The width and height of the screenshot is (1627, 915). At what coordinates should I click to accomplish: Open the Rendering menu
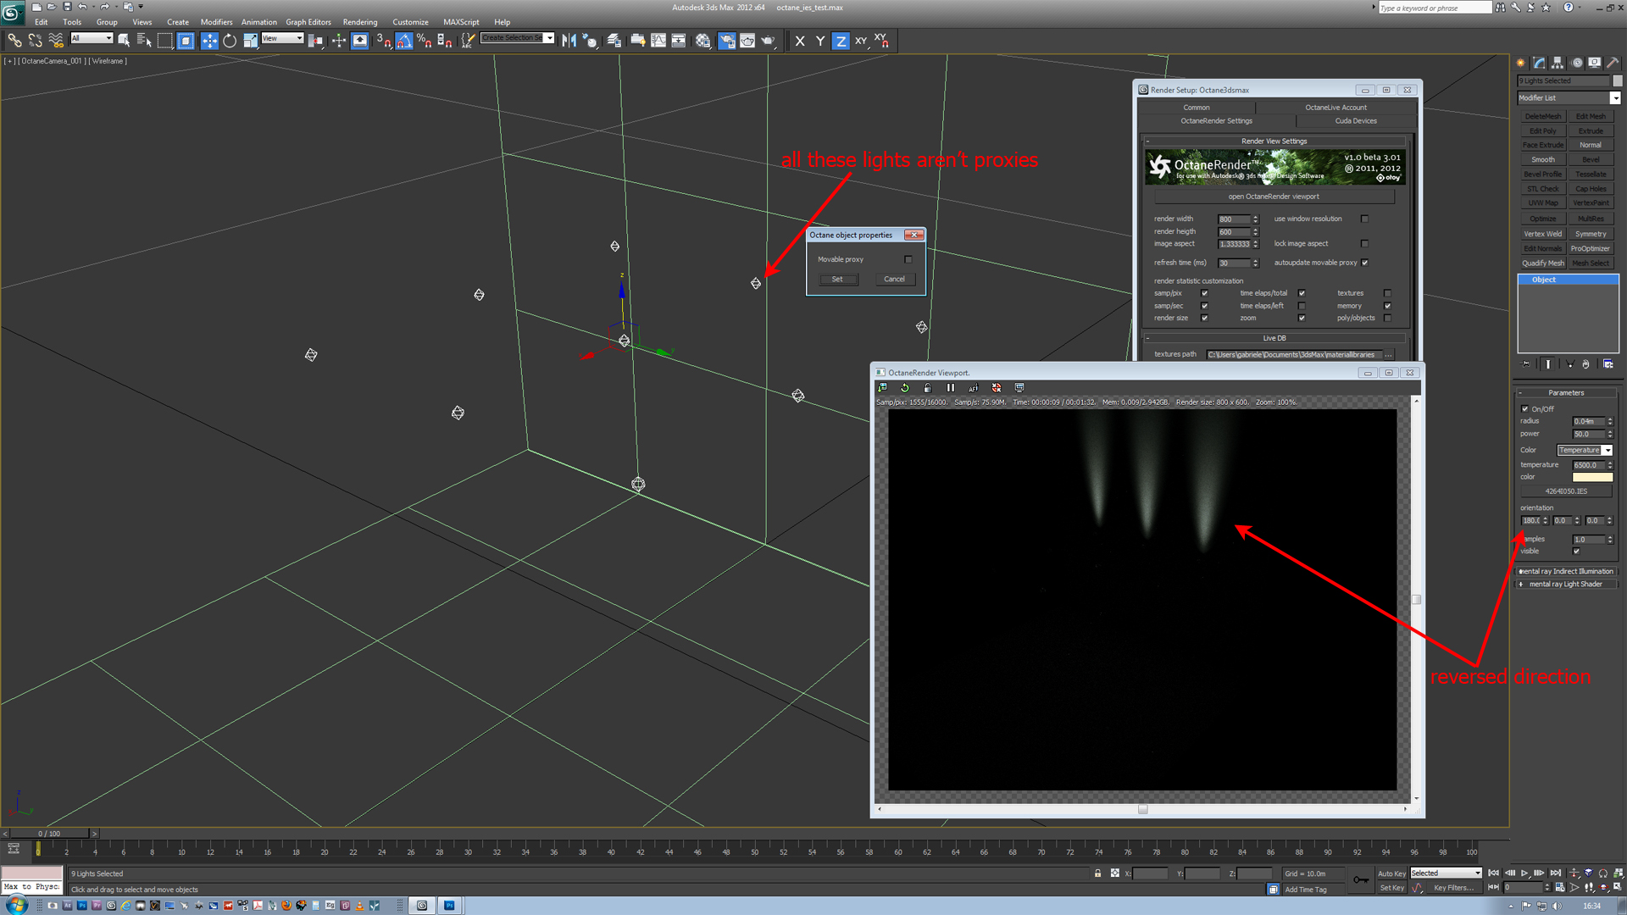pos(359,22)
